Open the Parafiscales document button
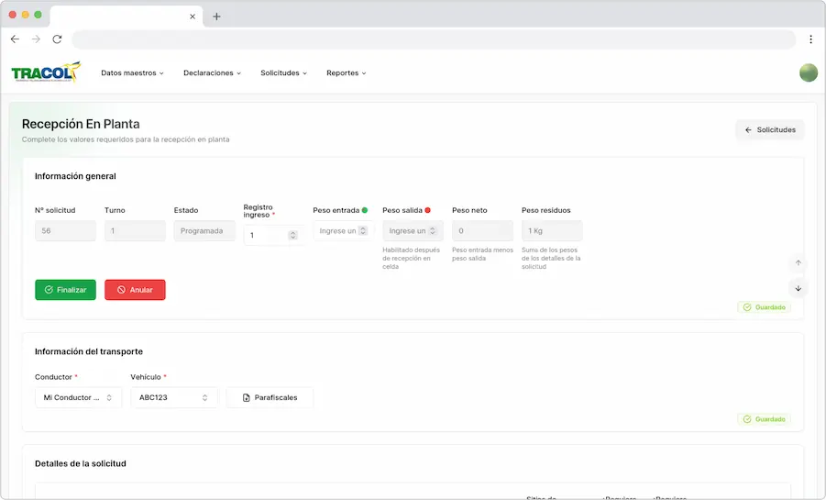The image size is (826, 500). (270, 397)
